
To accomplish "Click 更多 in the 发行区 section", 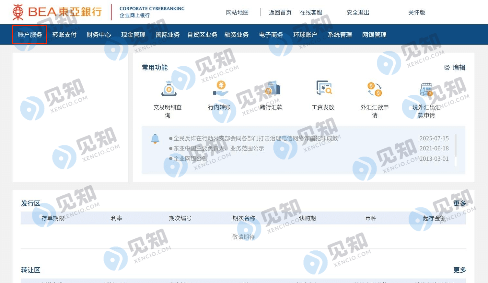I will click(x=459, y=203).
